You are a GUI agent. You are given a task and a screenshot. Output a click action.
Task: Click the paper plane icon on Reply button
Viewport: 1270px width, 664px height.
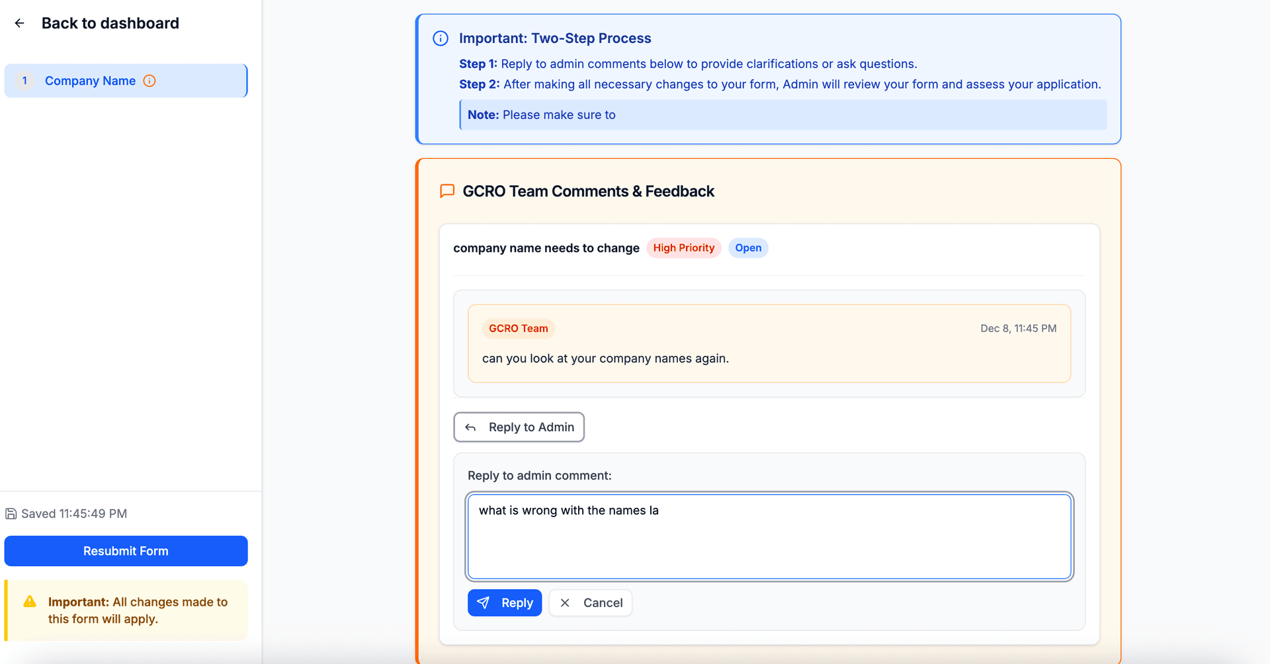[484, 602]
